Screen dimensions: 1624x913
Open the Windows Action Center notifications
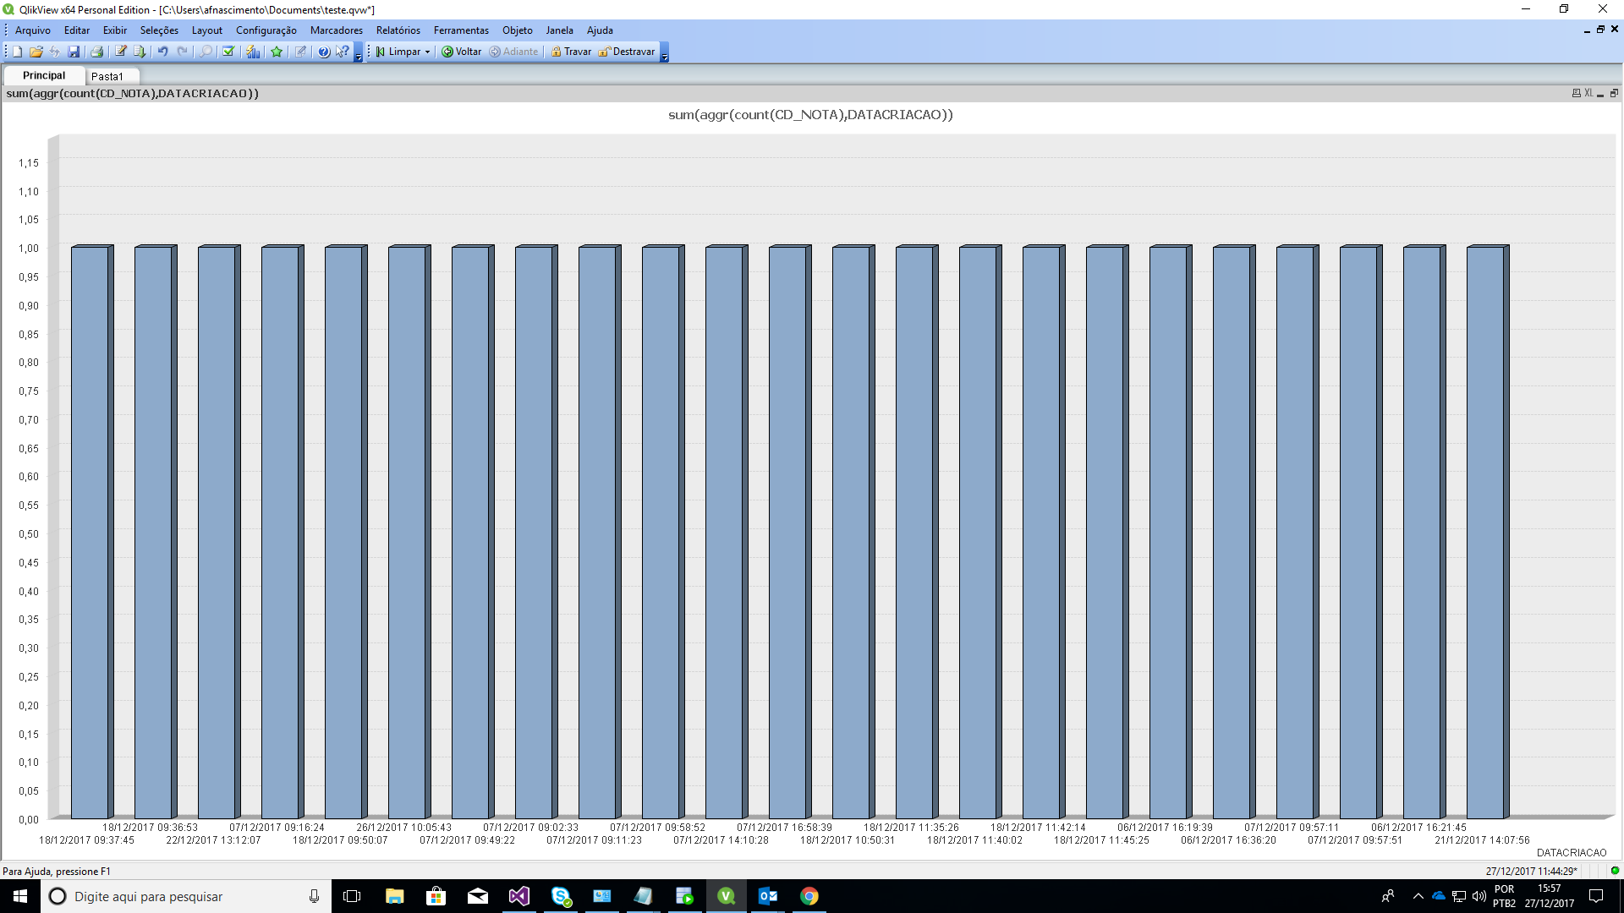coord(1596,896)
